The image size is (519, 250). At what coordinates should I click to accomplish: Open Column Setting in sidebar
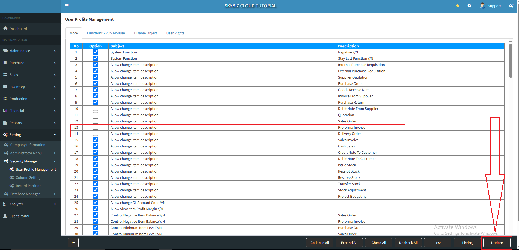coord(28,177)
